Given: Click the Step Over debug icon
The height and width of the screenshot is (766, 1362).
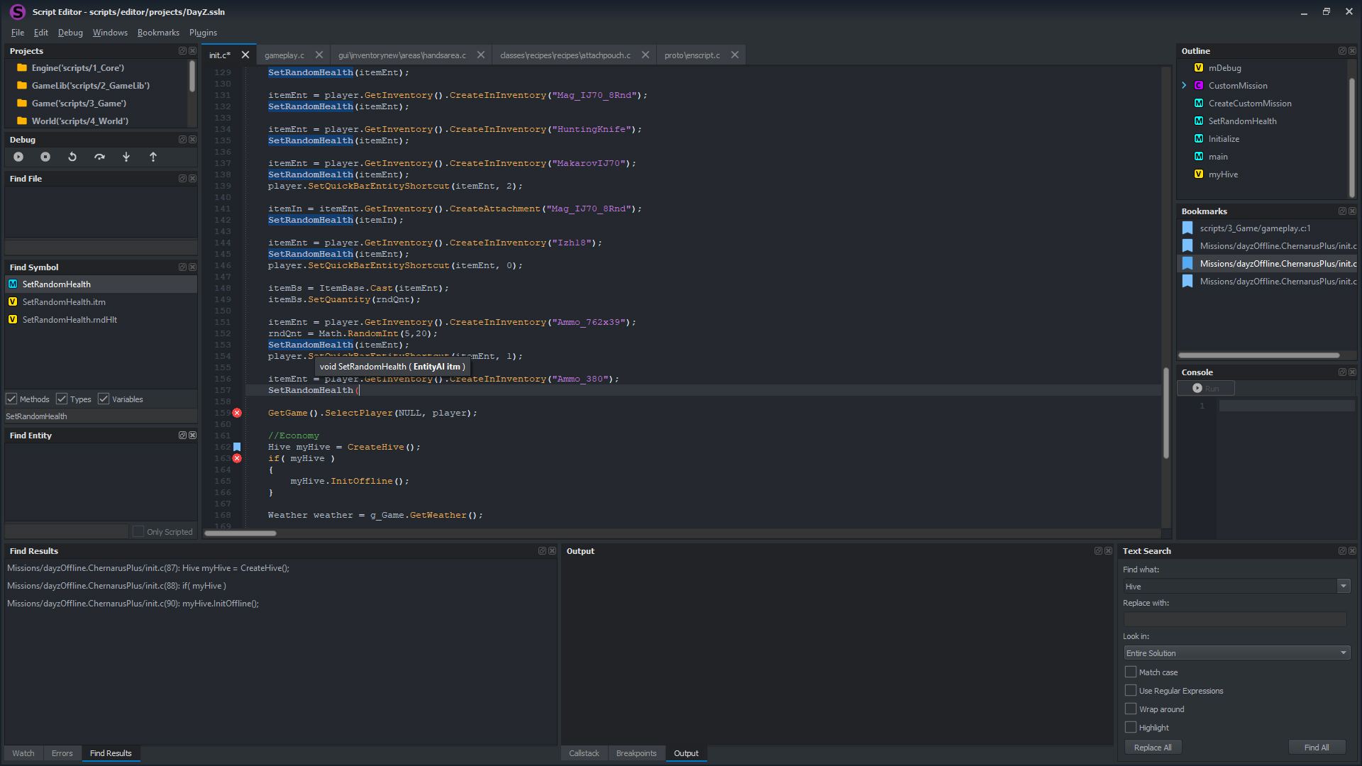Looking at the screenshot, I should pos(99,156).
